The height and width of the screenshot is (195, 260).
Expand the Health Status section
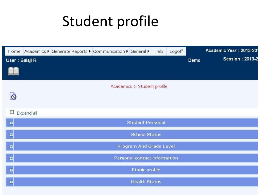pos(11,182)
